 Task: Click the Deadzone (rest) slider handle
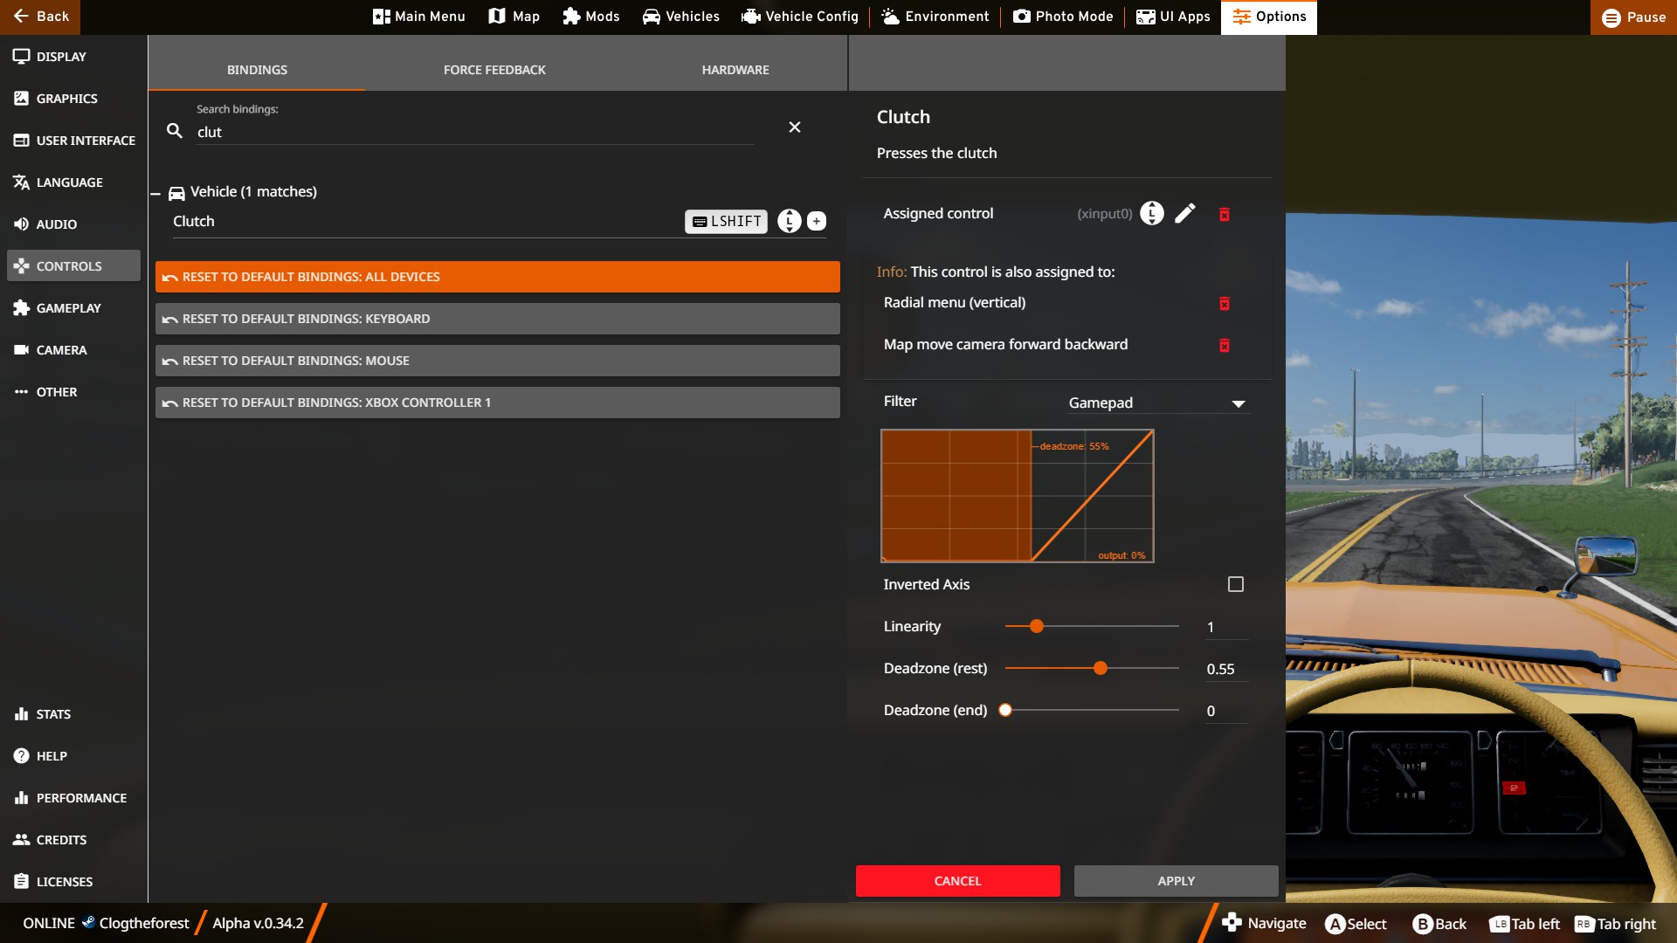pos(1101,669)
